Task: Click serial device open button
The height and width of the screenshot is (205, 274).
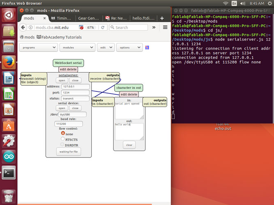Action: pos(62,108)
